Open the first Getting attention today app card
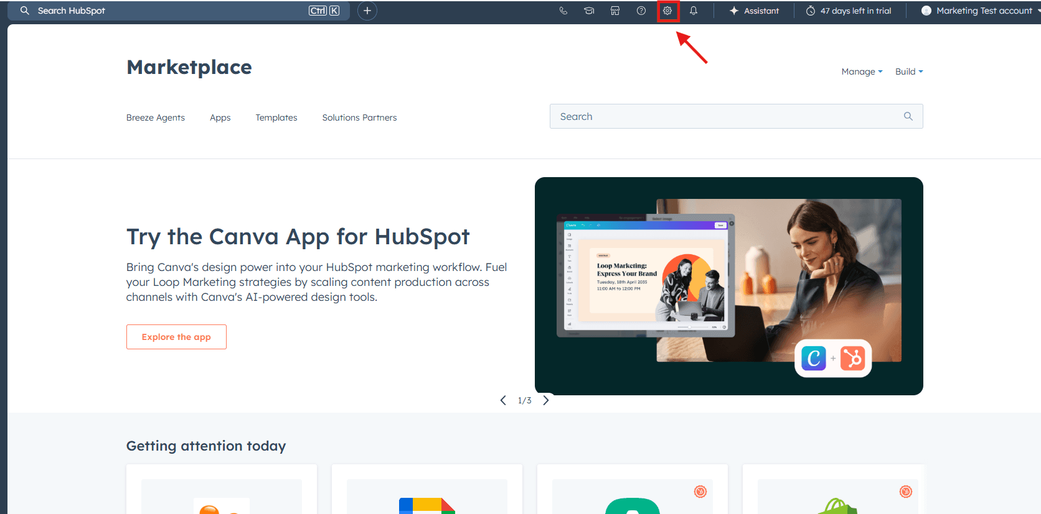The height and width of the screenshot is (514, 1041). [x=222, y=489]
